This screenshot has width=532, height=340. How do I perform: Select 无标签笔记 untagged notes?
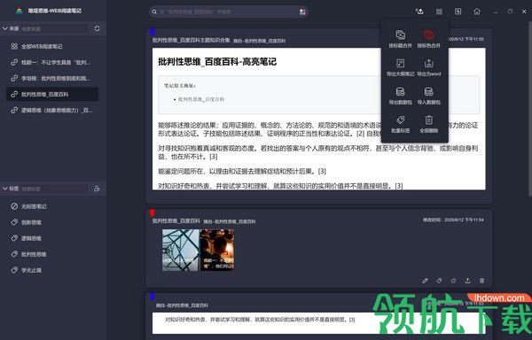click(x=52, y=206)
